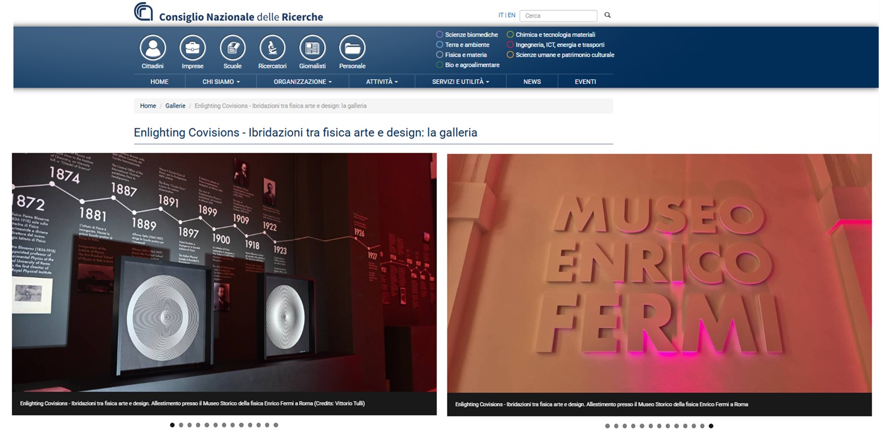Switch language to IT
The height and width of the screenshot is (439, 891).
(x=501, y=15)
